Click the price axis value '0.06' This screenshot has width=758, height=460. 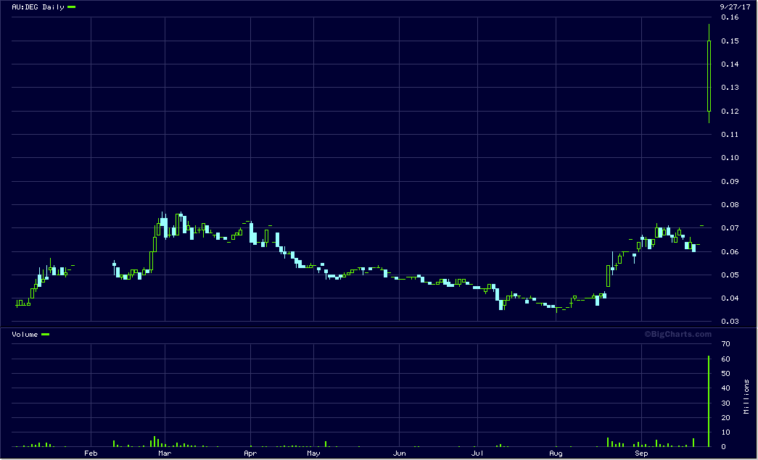pos(730,251)
